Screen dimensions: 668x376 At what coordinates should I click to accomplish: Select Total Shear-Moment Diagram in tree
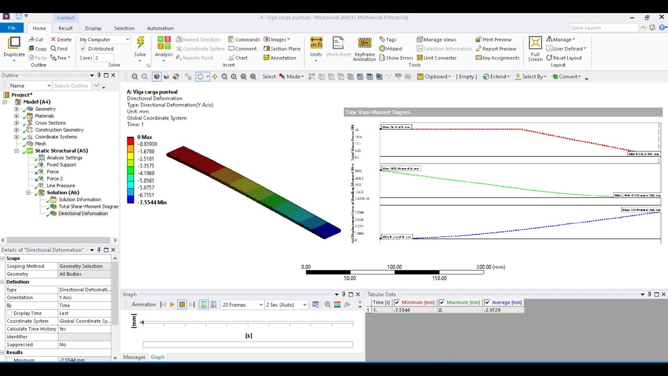(88, 207)
